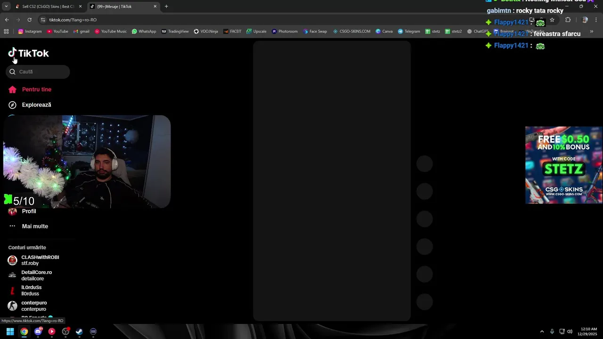This screenshot has height=339, width=603.
Task: Bookmark this page with star icon
Action: tap(552, 20)
